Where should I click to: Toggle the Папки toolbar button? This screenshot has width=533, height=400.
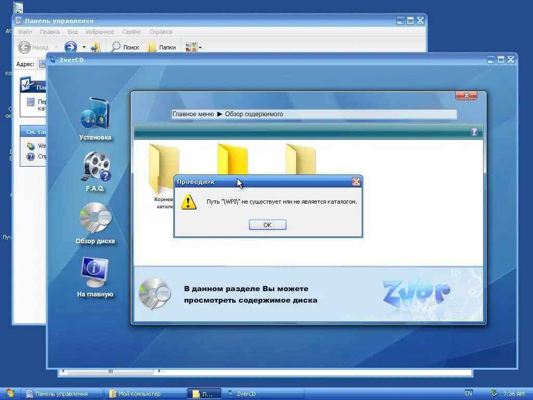tap(161, 47)
